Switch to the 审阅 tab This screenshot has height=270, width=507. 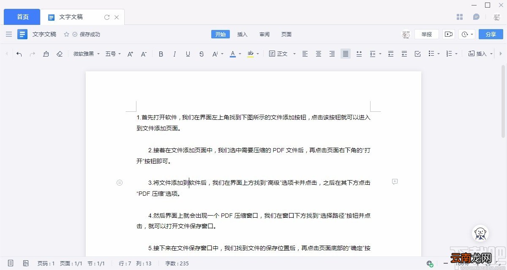[x=264, y=34]
